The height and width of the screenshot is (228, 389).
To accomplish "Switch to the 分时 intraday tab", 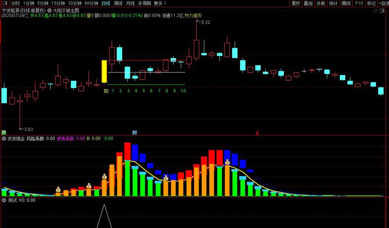I will 15,3.
